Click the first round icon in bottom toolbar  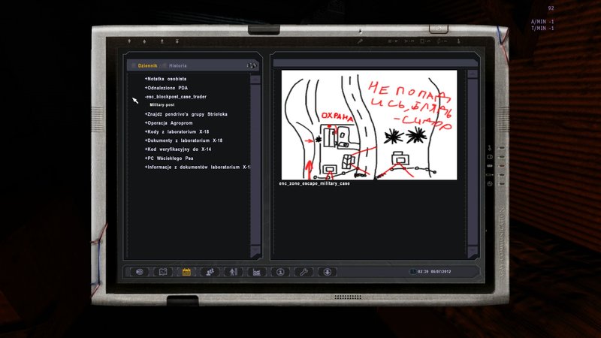click(138, 272)
